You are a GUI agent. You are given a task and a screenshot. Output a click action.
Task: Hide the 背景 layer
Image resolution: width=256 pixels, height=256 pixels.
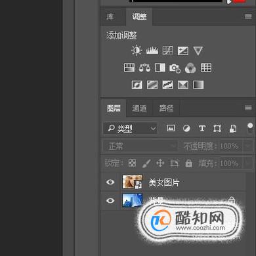(110, 200)
